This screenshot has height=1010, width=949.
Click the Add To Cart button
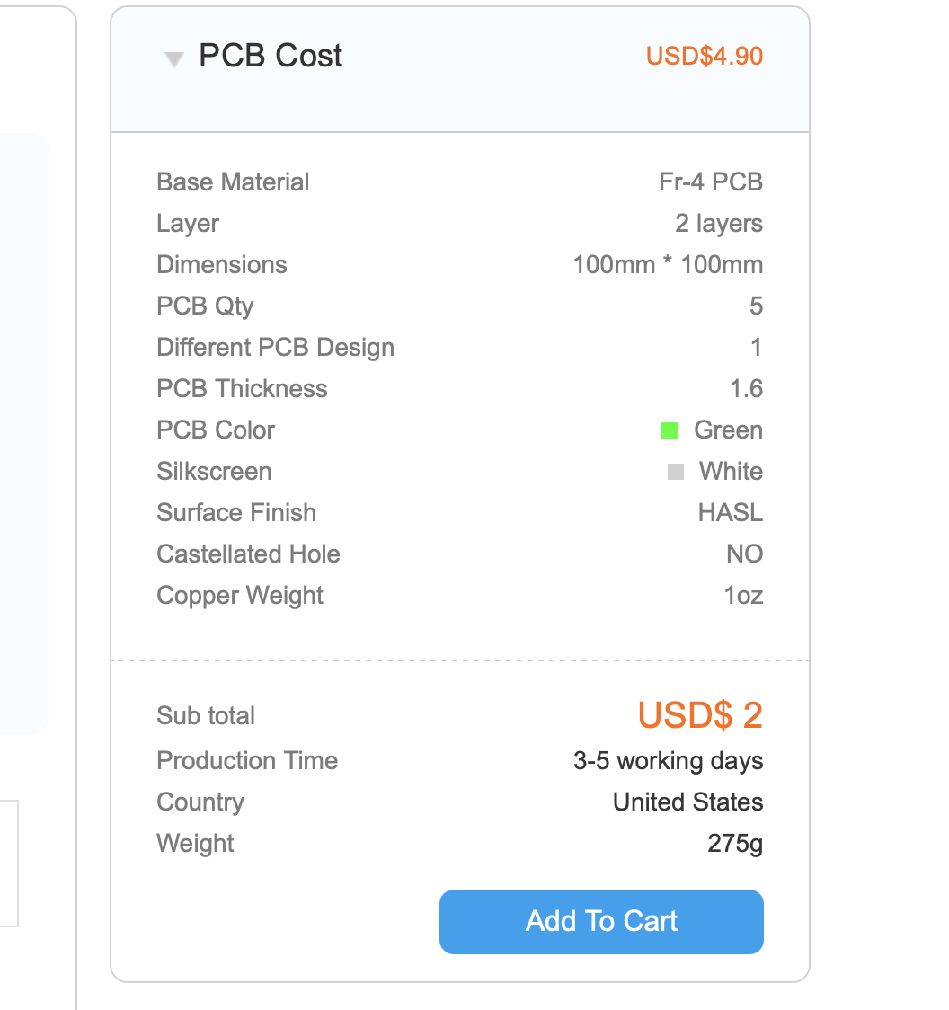coord(601,921)
